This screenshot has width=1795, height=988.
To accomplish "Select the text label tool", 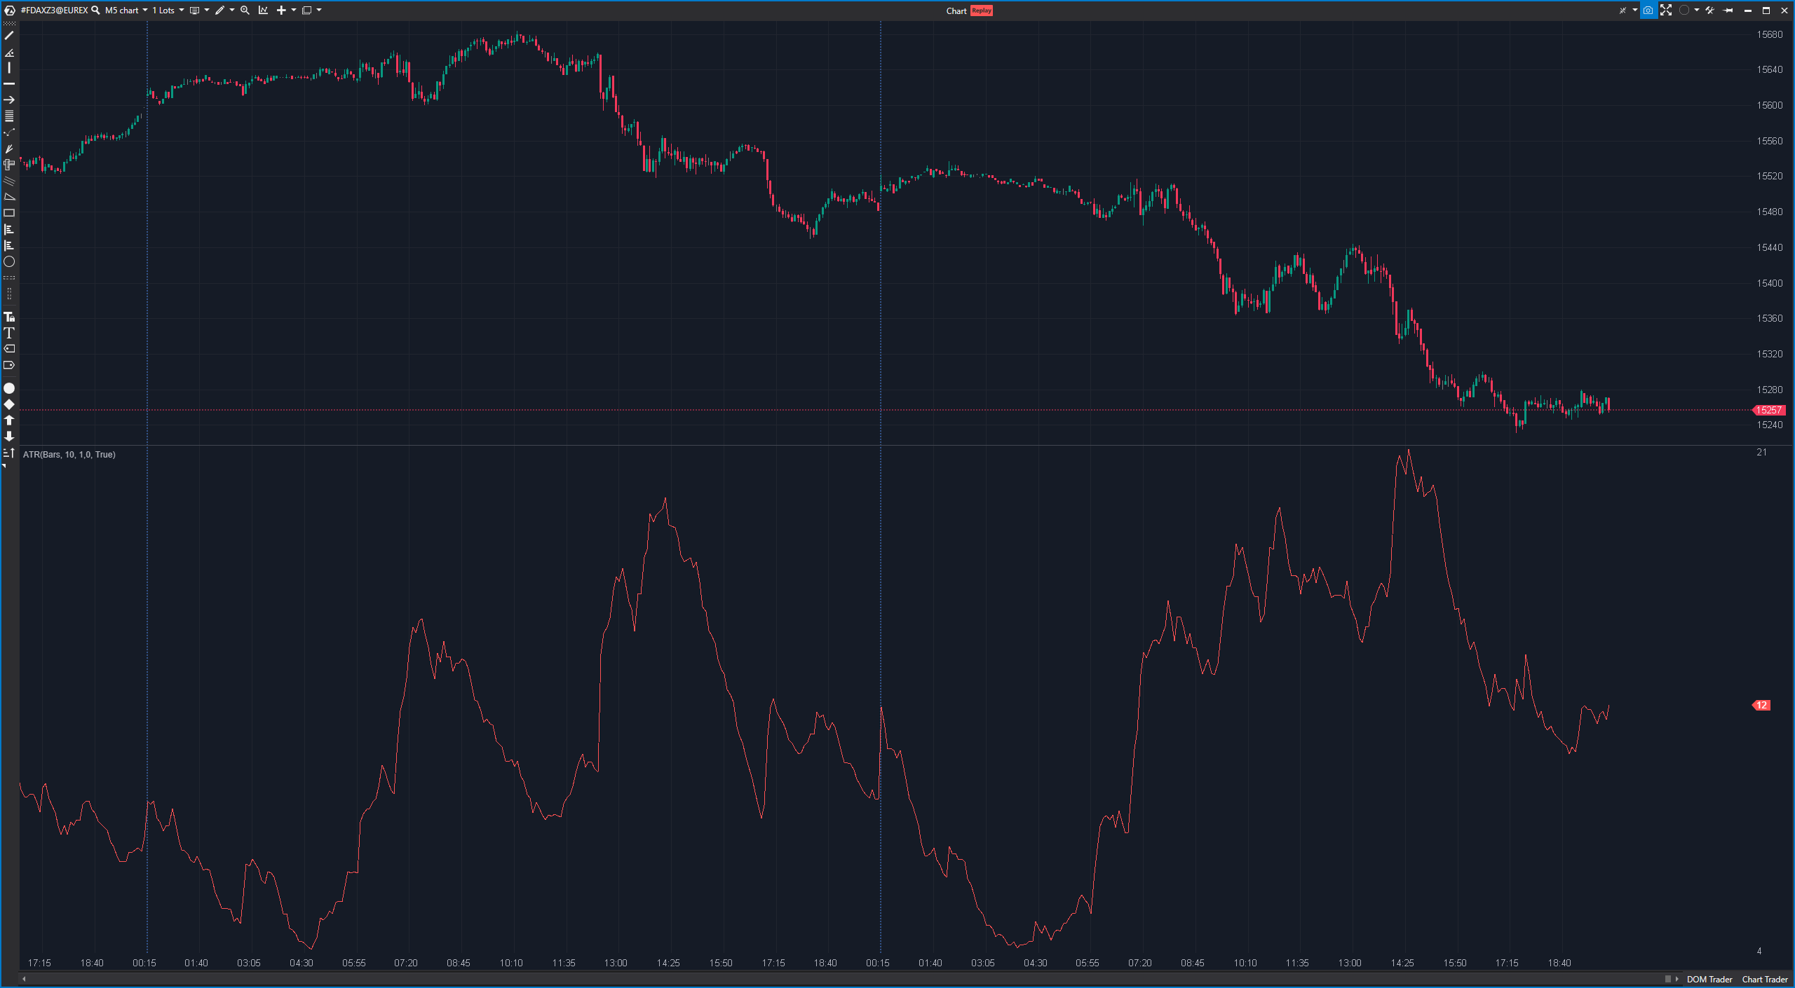I will 9,334.
